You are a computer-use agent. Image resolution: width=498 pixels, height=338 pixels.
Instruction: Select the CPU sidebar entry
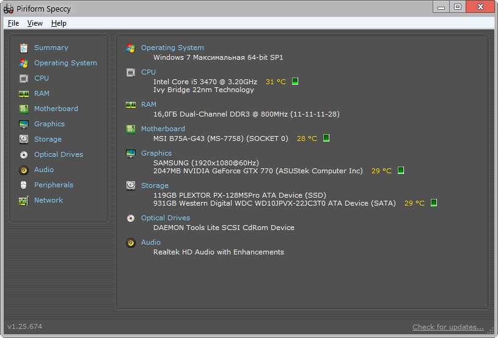click(x=42, y=78)
